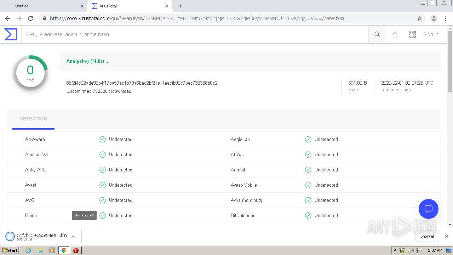The height and width of the screenshot is (255, 453).
Task: Open the apps grid icon
Action: [413, 34]
